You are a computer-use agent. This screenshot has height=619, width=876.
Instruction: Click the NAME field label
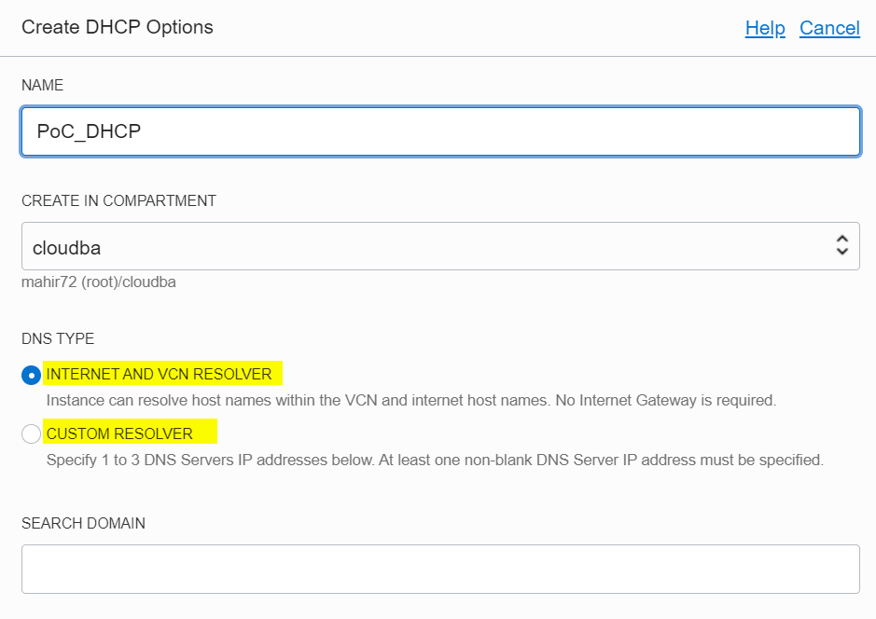pyautogui.click(x=43, y=85)
